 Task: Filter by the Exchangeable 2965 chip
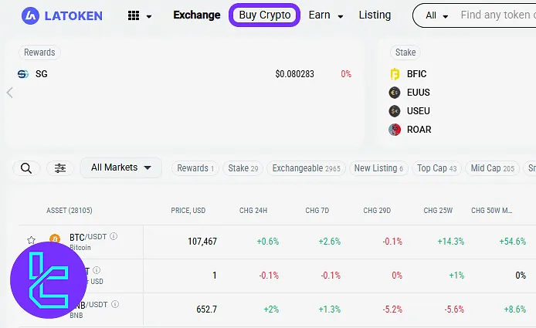(x=307, y=168)
